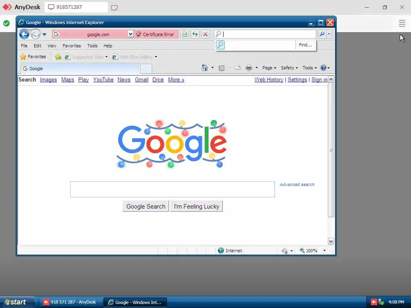Expand the Home button dropdown arrow
This screenshot has width=411, height=308.
tap(212, 68)
